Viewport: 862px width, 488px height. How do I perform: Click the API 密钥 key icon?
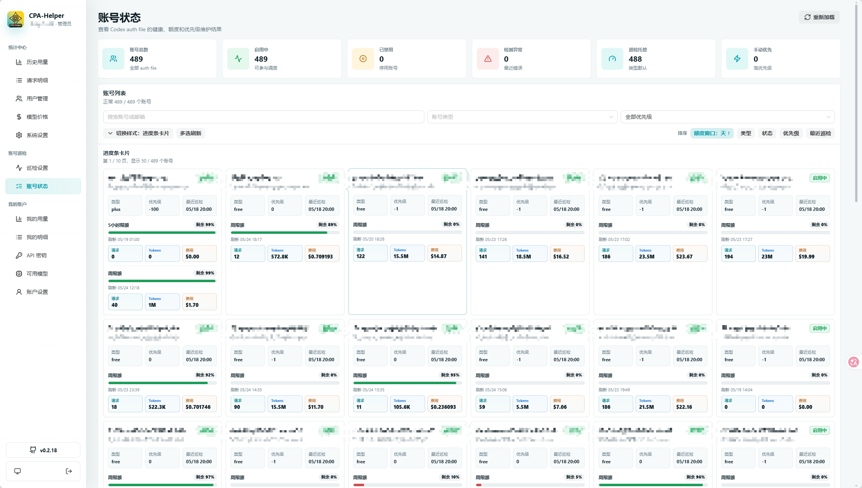pos(19,255)
